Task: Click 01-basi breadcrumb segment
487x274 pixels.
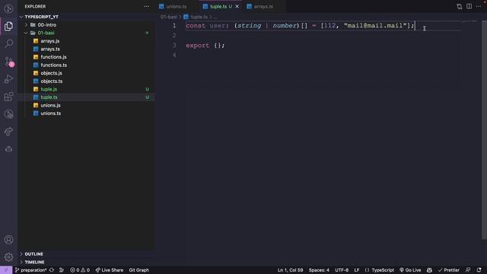Action: pyautogui.click(x=169, y=17)
